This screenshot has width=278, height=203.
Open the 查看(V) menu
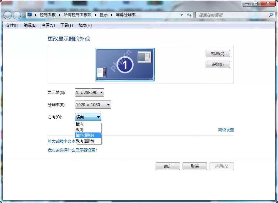(x=48, y=25)
